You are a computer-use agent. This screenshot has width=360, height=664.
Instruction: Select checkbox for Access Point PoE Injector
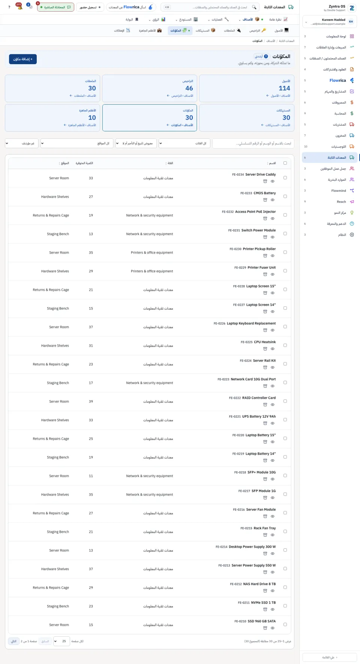285,215
